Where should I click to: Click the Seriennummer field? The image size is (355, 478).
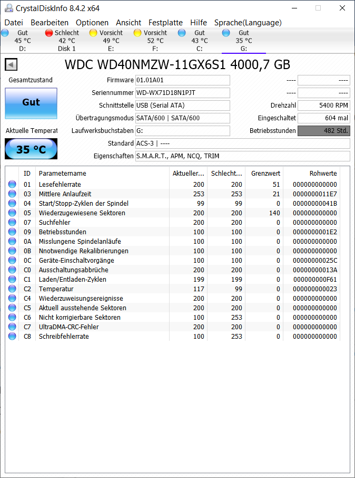click(x=182, y=93)
